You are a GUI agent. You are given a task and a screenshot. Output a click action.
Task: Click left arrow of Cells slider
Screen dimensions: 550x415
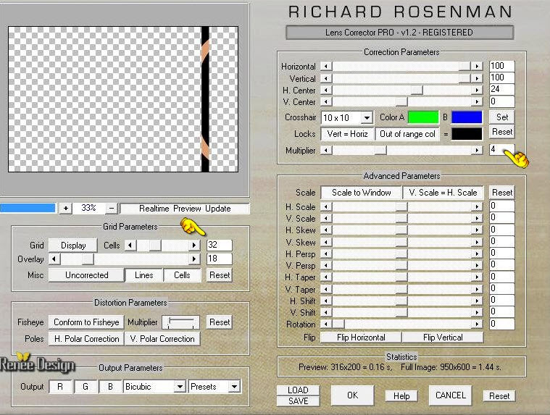click(130, 245)
